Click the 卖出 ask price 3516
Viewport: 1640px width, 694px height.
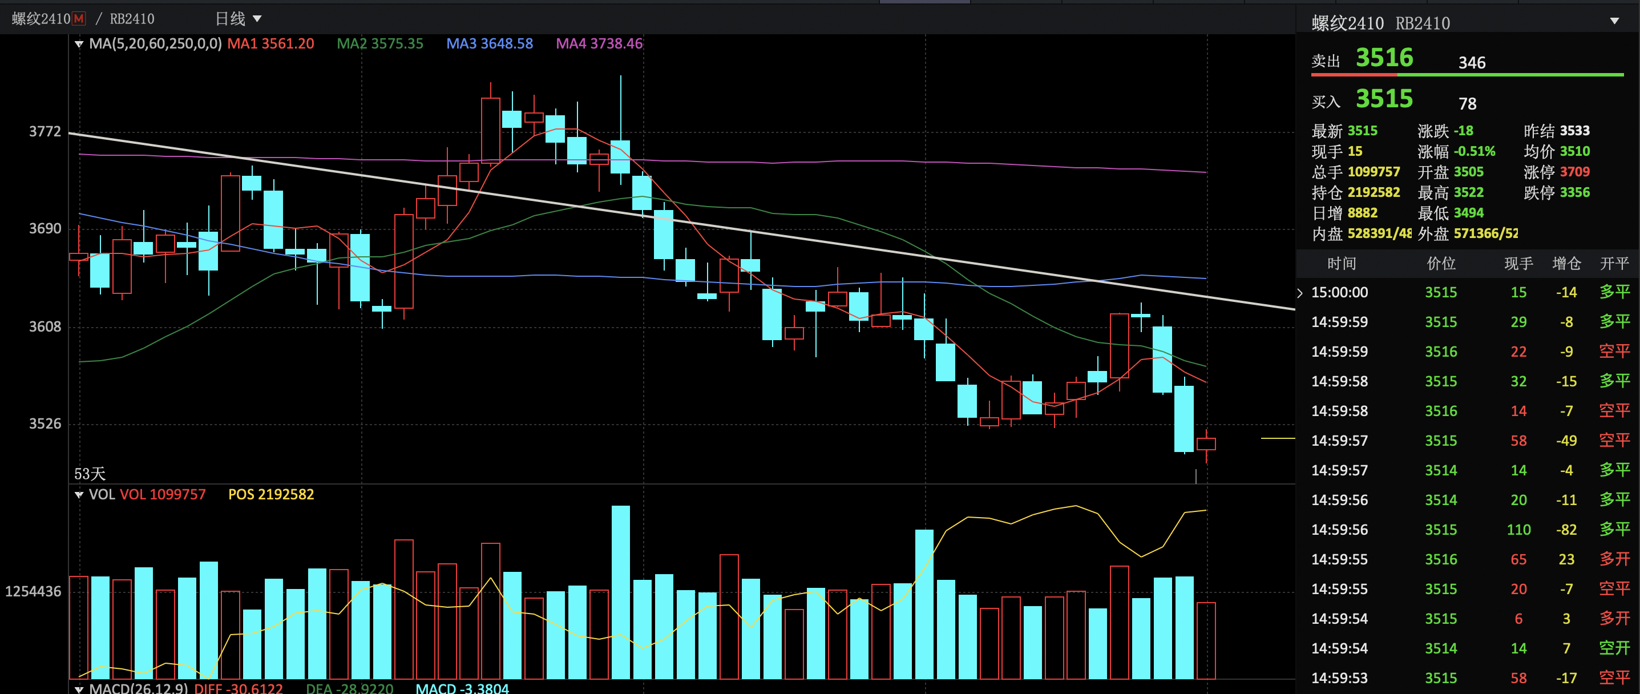tap(1384, 58)
